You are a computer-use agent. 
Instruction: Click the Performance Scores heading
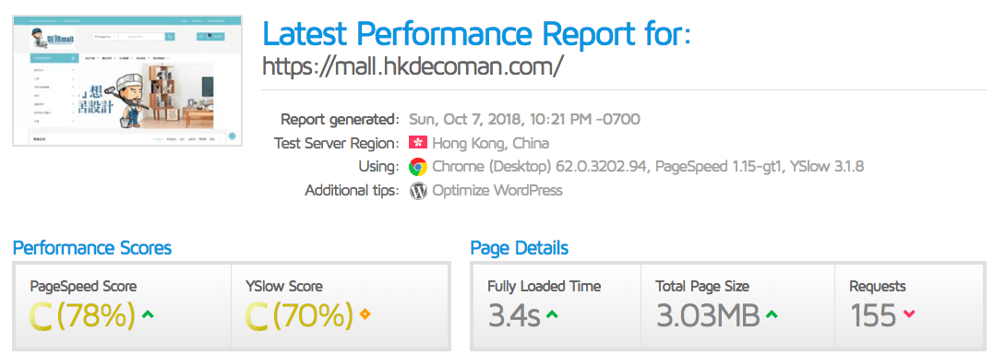pyautogui.click(x=92, y=247)
